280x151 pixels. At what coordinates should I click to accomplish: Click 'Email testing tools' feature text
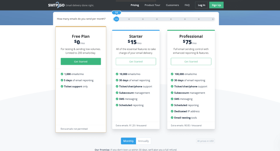(x=185, y=118)
